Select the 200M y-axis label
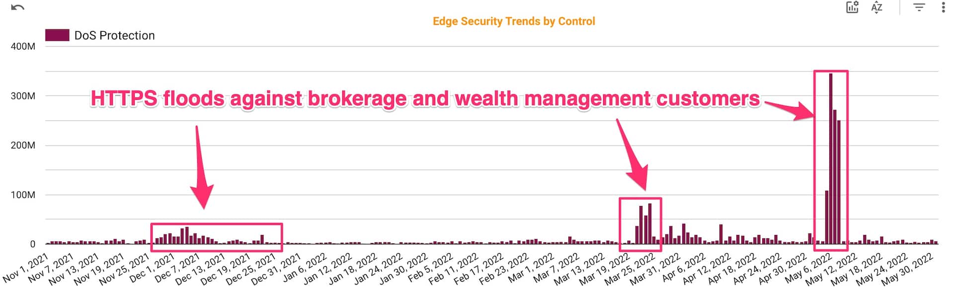This screenshot has height=297, width=954. (23, 146)
